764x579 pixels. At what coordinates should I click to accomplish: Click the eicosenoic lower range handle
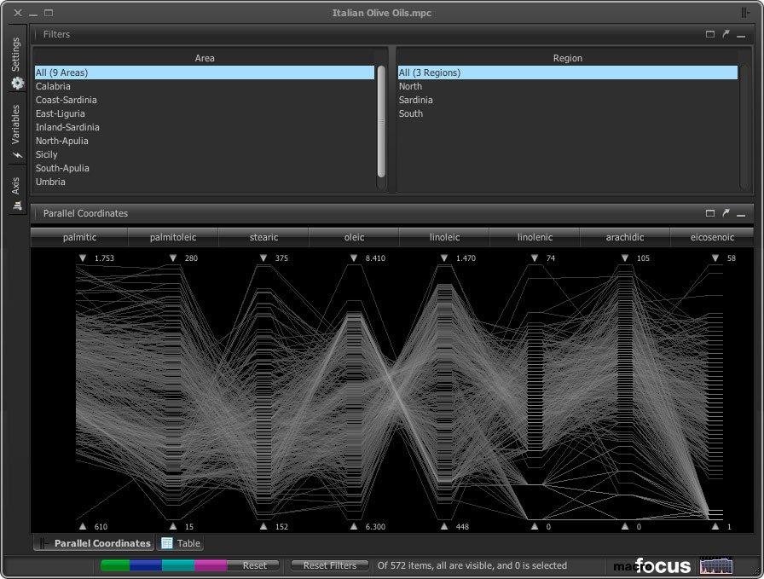point(715,527)
